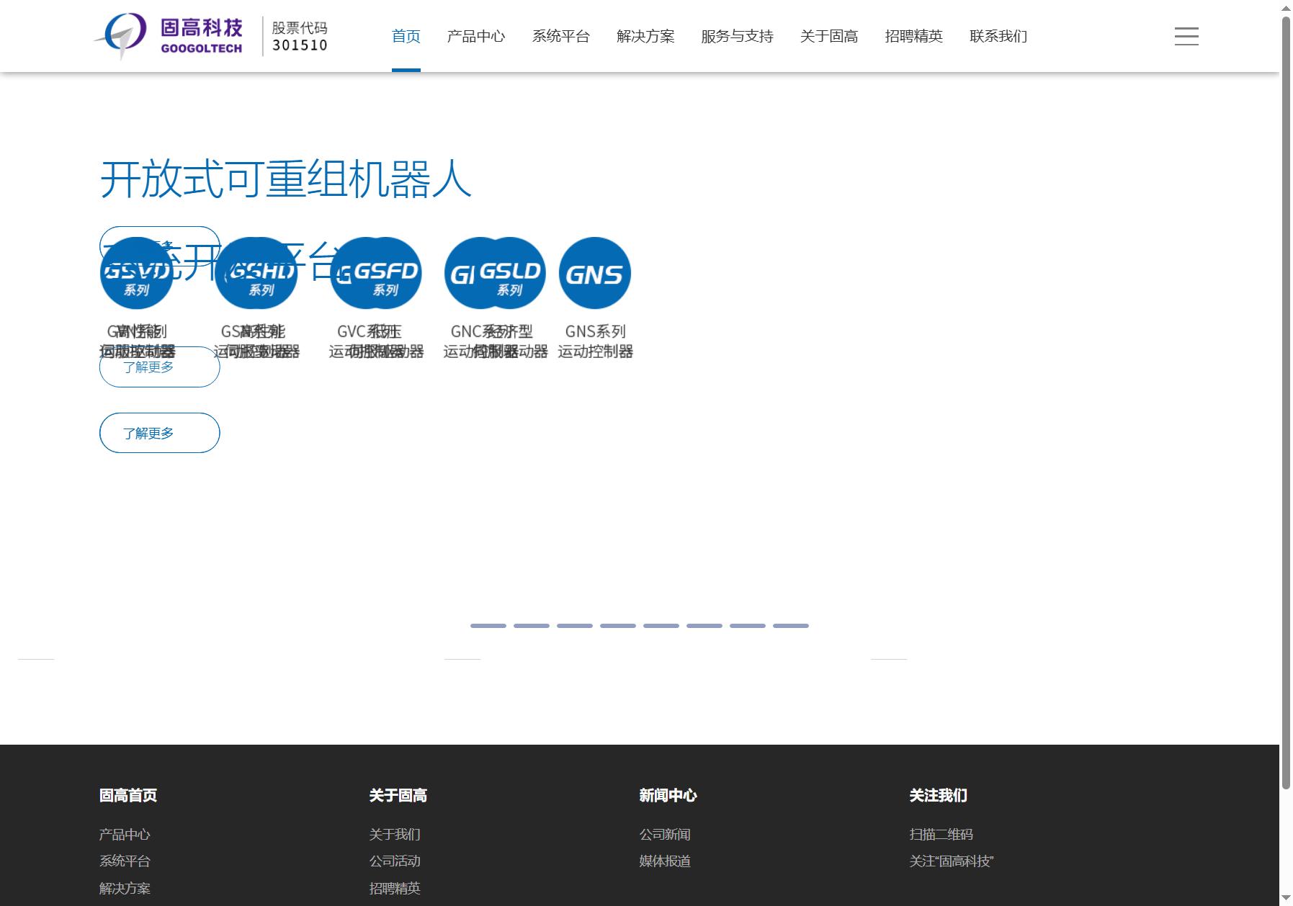Image resolution: width=1293 pixels, height=906 pixels.
Task: Click the 开放式可重组机器人 heading
Action: (286, 179)
